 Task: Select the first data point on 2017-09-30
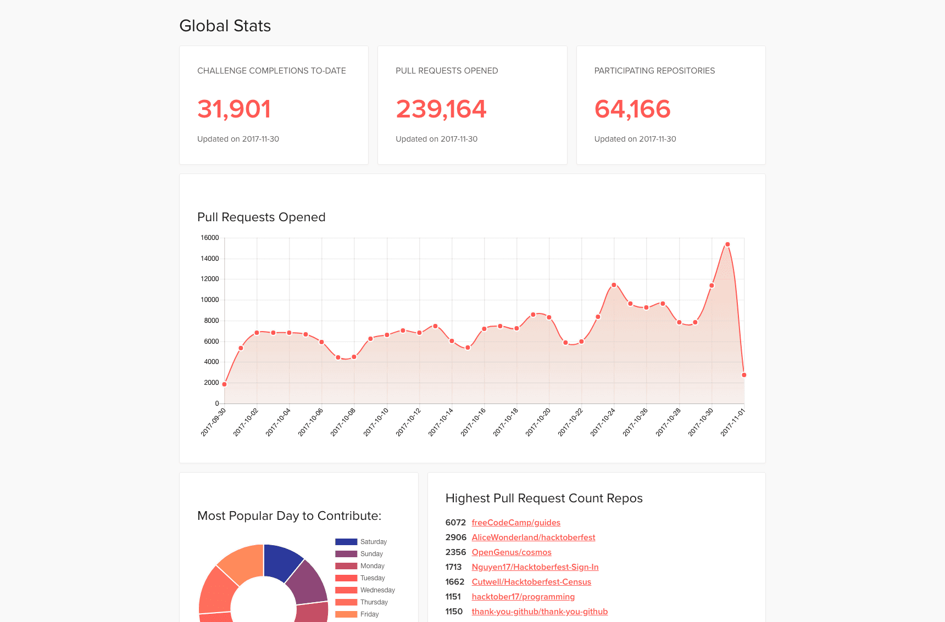pos(224,384)
